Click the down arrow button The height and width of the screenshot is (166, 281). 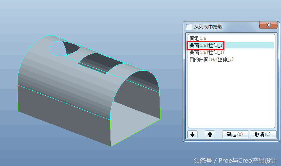pyautogui.click(x=192, y=134)
